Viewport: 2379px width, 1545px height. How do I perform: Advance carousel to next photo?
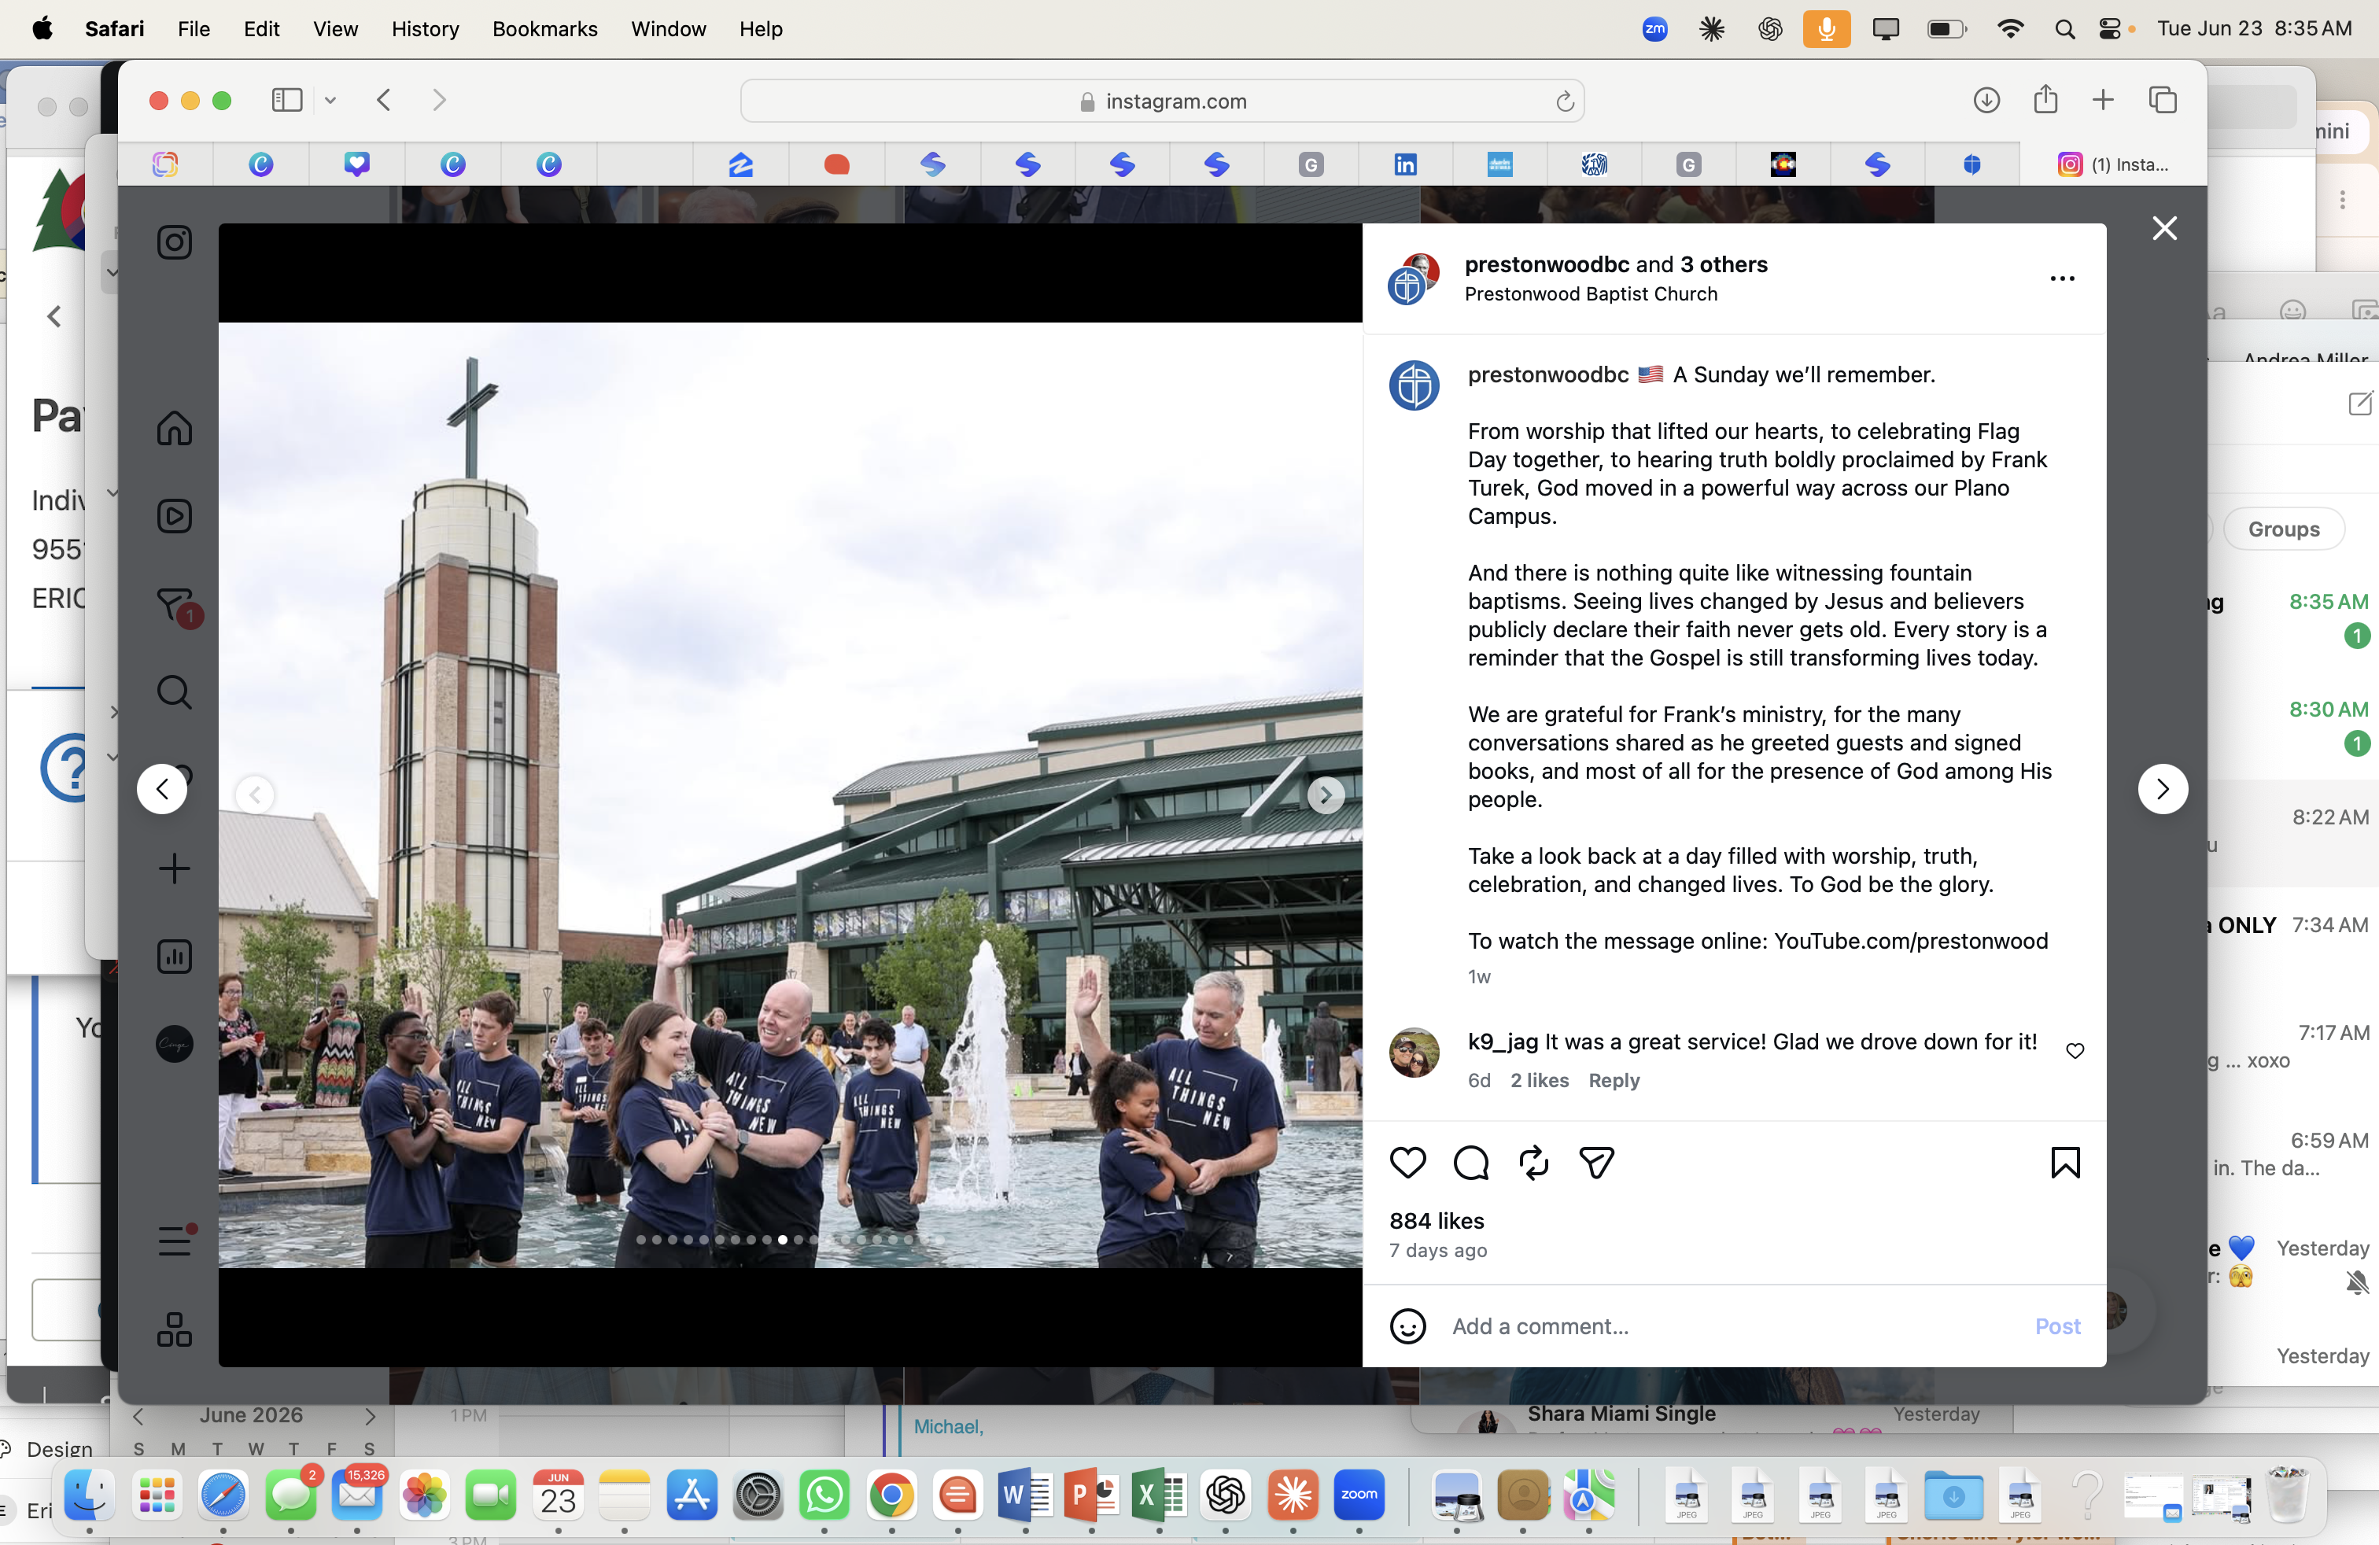(1326, 795)
